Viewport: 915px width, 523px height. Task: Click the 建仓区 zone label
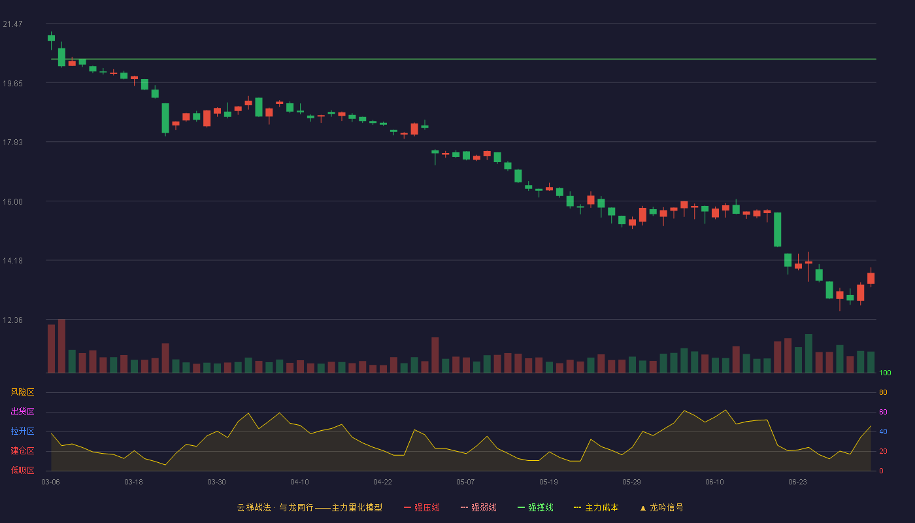[x=22, y=451]
